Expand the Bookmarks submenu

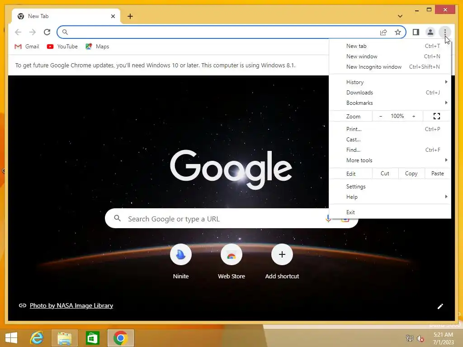390,103
